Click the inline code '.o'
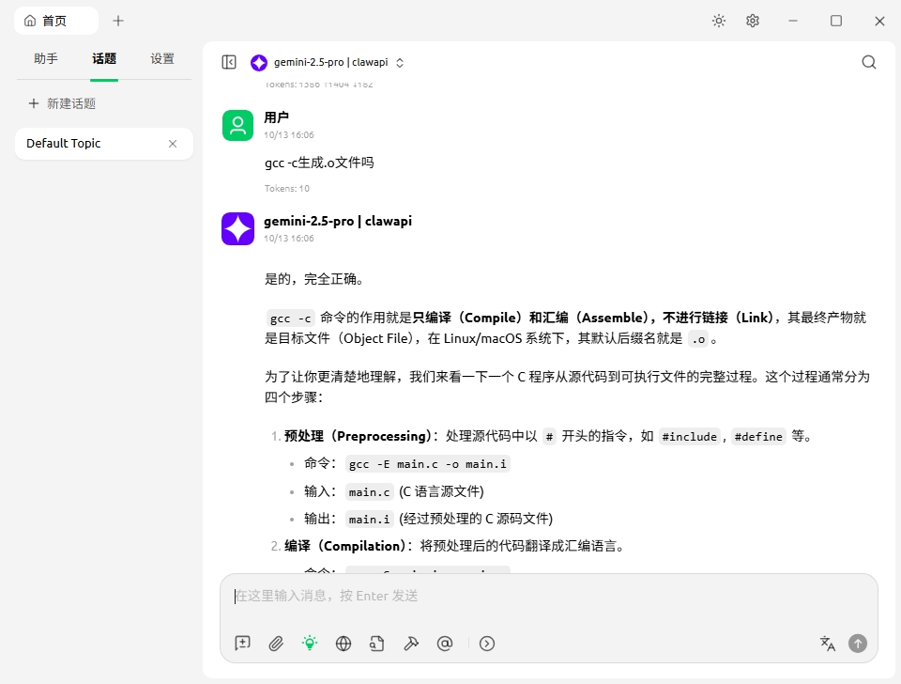 pyautogui.click(x=698, y=339)
